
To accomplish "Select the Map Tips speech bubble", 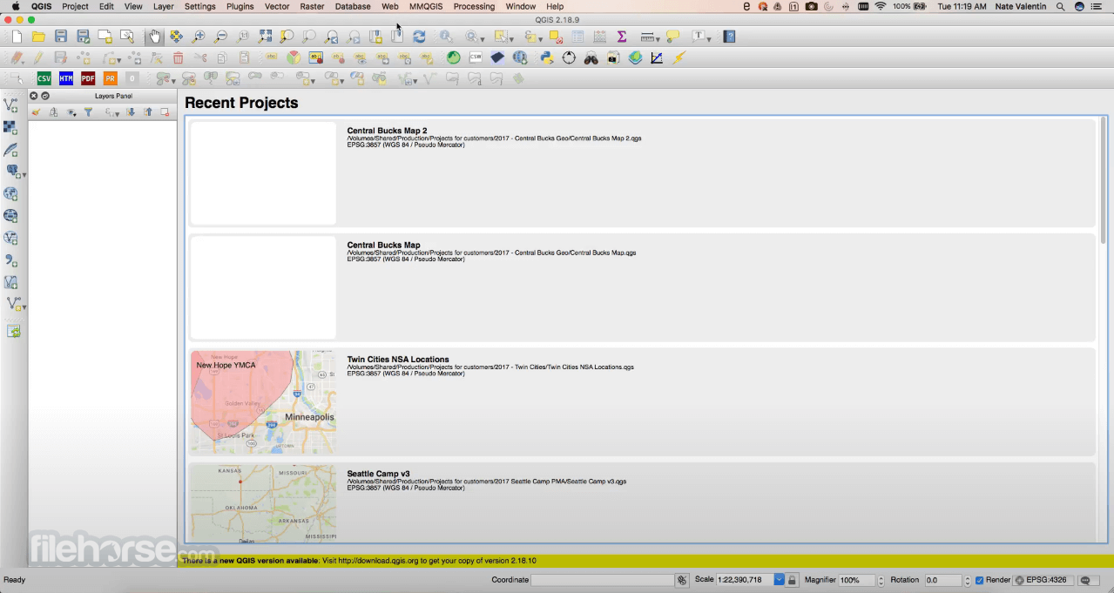I will click(x=672, y=37).
